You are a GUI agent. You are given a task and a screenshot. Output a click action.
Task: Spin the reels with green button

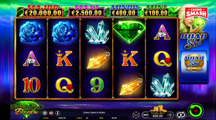[x=196, y=111]
